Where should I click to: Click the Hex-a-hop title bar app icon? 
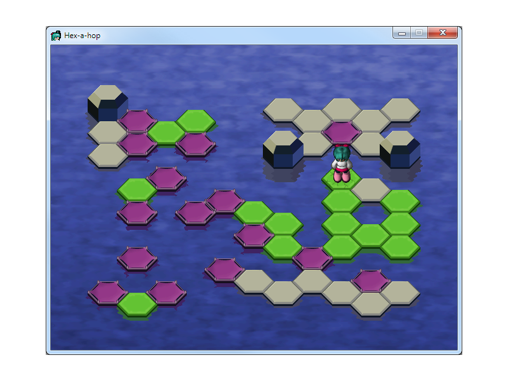point(57,36)
